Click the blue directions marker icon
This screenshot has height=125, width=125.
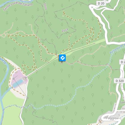coord(62,58)
